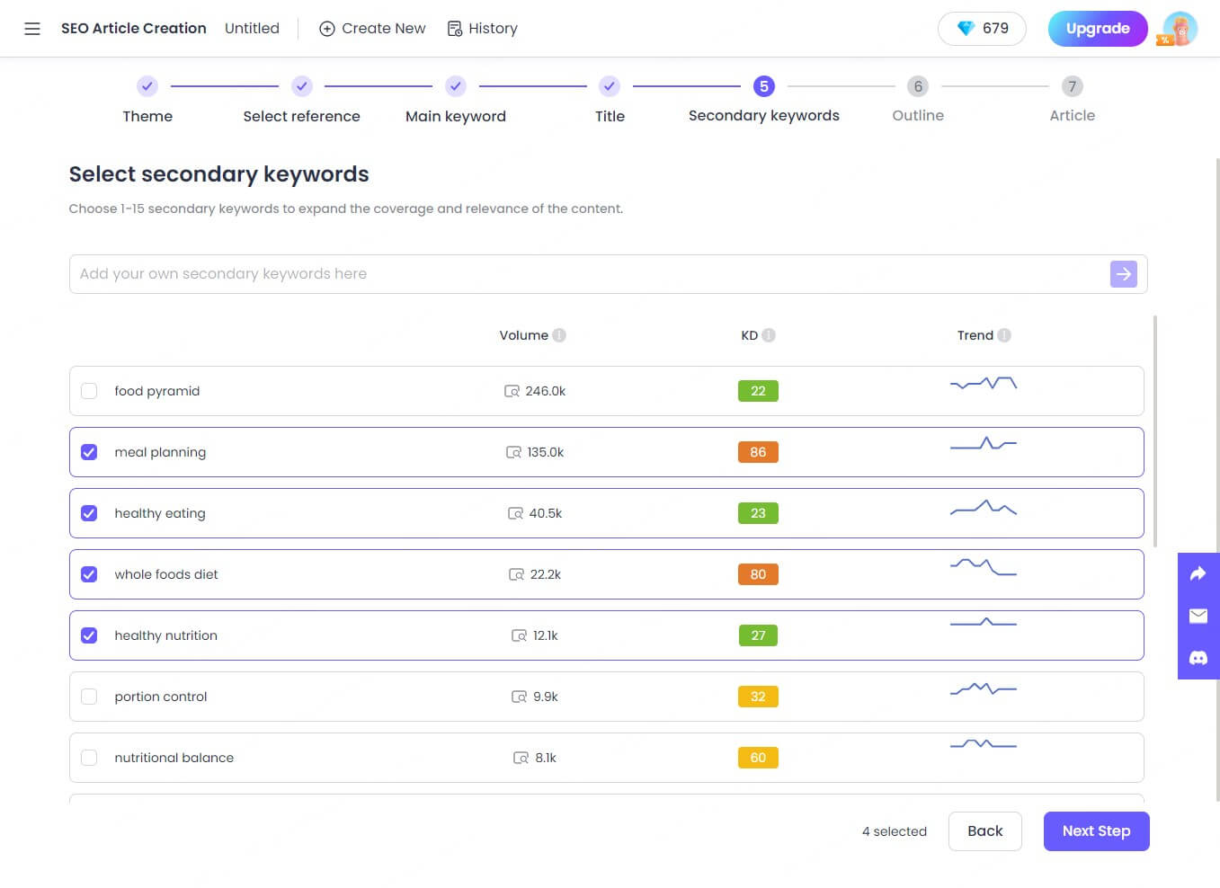Enable the portion control checkbox
Screen dimensions: 1220x888
[89, 697]
